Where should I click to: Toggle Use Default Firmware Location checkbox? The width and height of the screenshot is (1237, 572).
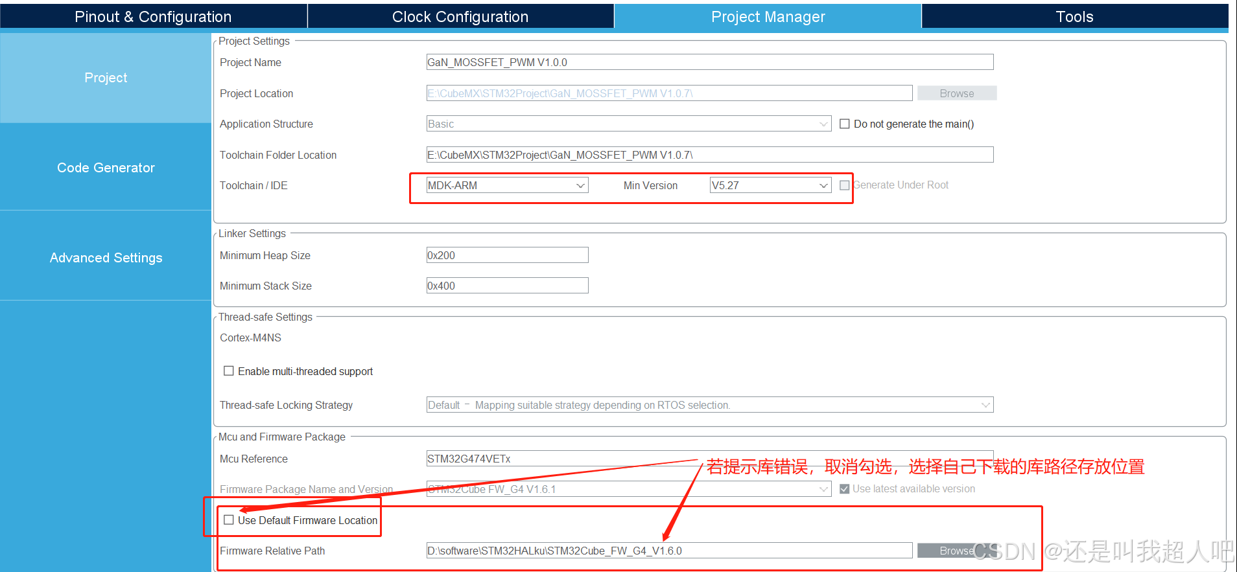click(x=229, y=520)
